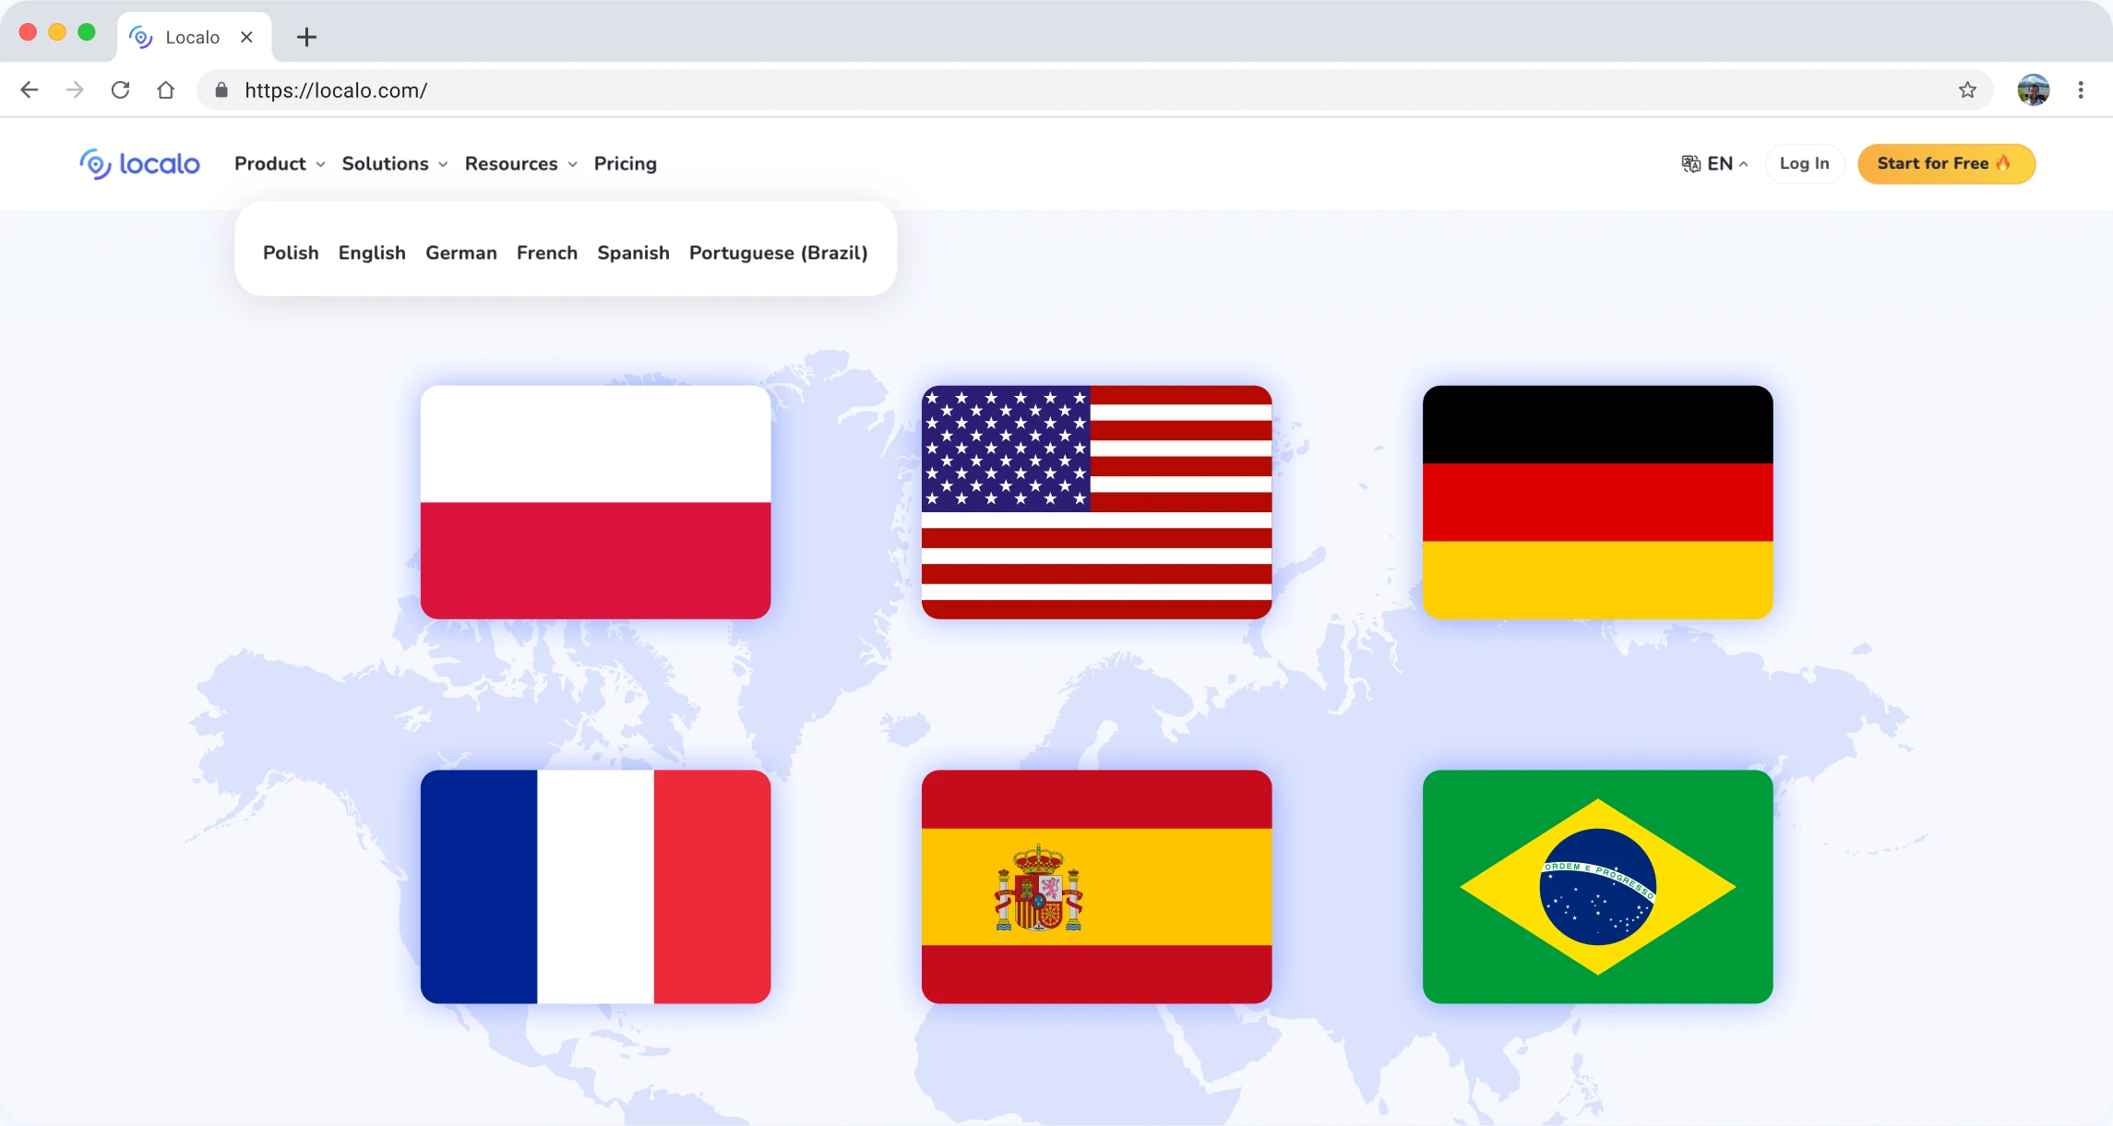Click the German flag thumbnail
This screenshot has height=1126, width=2113.
pos(1597,502)
